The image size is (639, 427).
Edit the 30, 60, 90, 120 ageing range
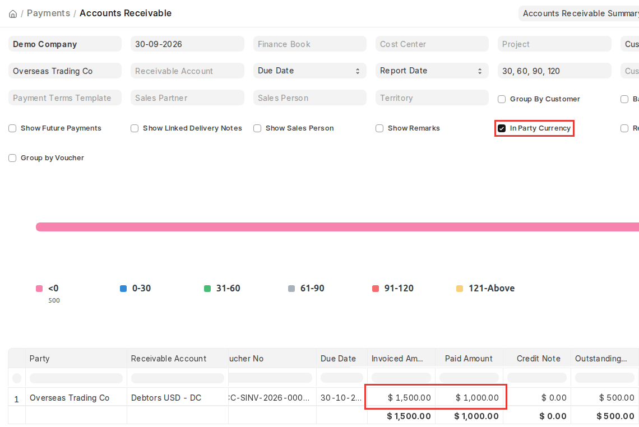(554, 71)
